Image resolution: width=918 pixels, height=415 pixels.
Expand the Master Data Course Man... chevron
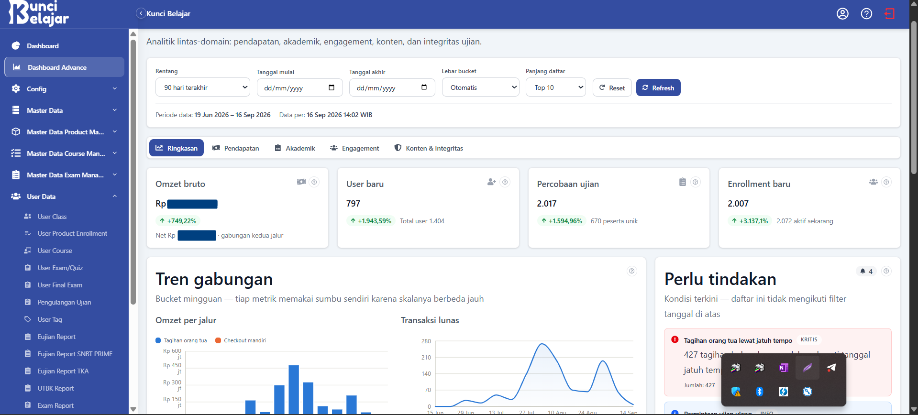tap(115, 153)
